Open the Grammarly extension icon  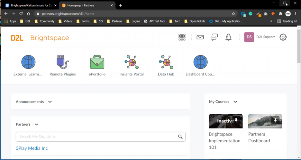[x=250, y=13]
